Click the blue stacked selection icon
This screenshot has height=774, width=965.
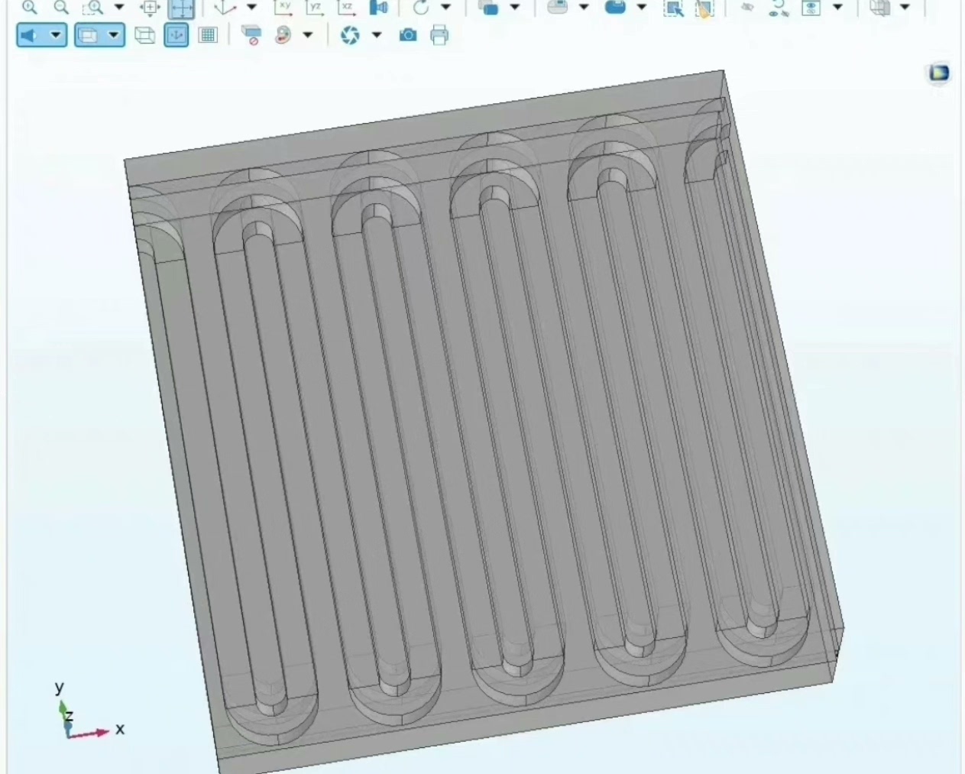click(489, 8)
